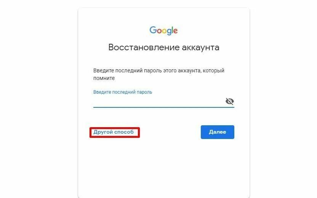Show the hidden password via eye icon
Image resolution: width=317 pixels, height=198 pixels.
(x=230, y=101)
